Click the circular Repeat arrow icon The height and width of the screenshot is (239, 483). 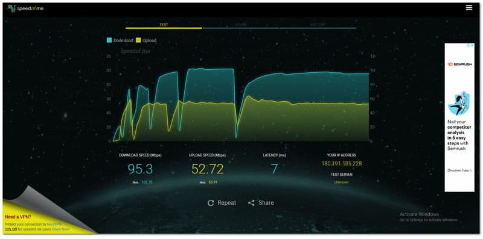211,203
